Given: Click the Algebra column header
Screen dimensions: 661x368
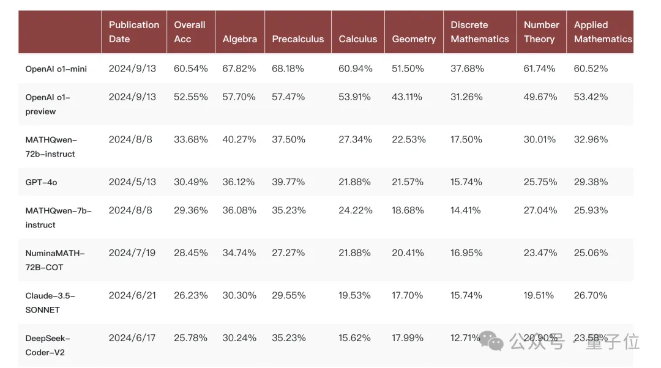Looking at the screenshot, I should tap(240, 39).
